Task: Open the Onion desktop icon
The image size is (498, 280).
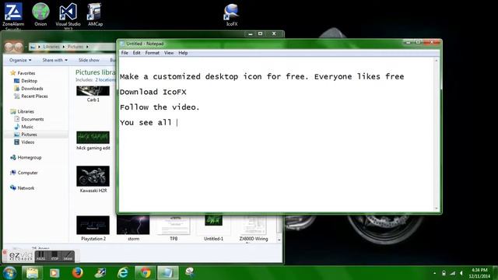Action: 40,14
